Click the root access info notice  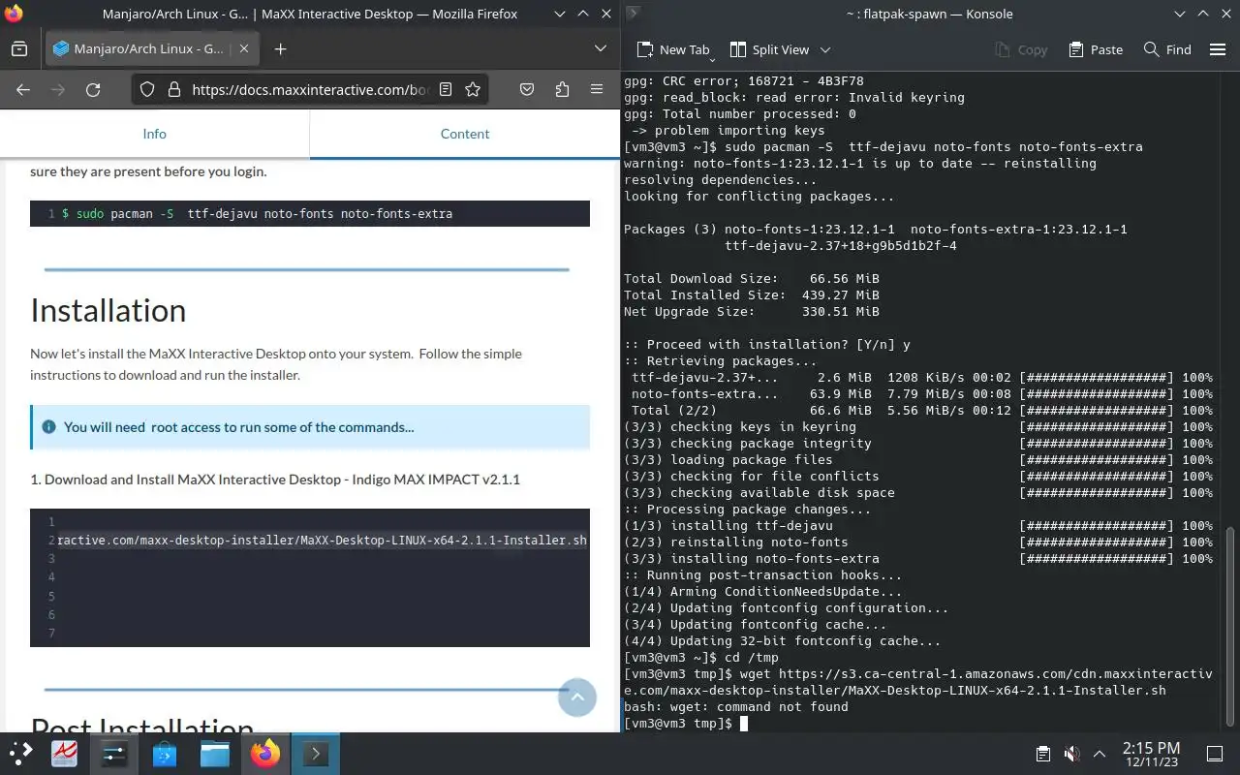pos(310,427)
